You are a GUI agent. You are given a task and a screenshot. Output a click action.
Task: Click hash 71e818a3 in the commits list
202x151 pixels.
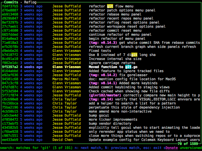[10, 42]
